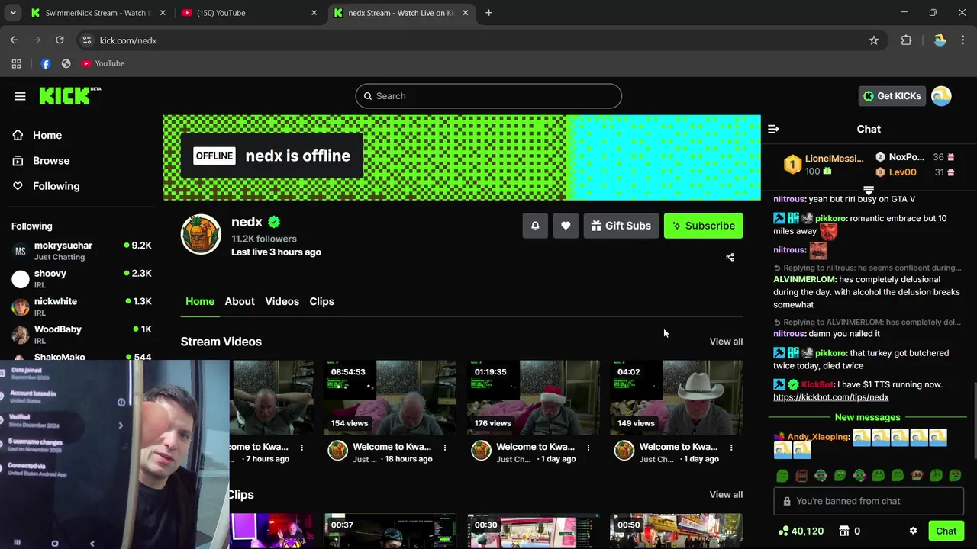Click the green Chat send button
The width and height of the screenshot is (977, 549).
(x=946, y=531)
